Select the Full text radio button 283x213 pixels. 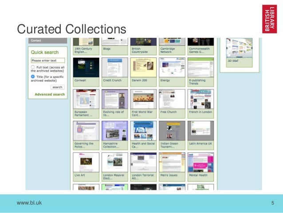coord(33,67)
